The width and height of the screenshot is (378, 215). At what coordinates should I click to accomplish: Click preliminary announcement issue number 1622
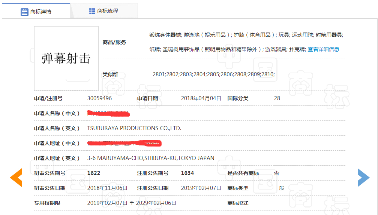(94, 173)
